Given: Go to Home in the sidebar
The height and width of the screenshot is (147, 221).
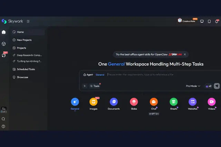Looking at the screenshot, I should coord(28,32).
